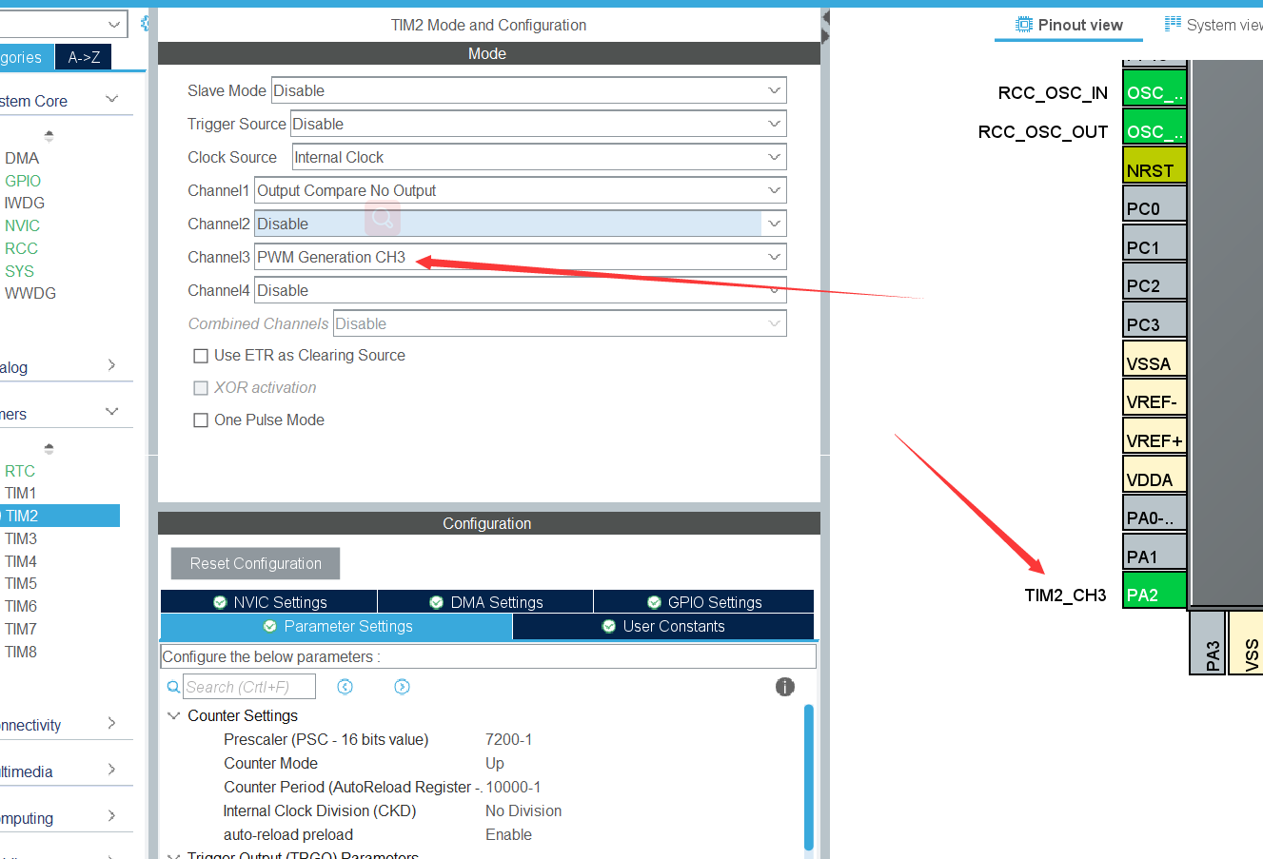The height and width of the screenshot is (859, 1263).
Task: Toggle Use ETR as Clearing Source checkbox
Action: coord(201,356)
